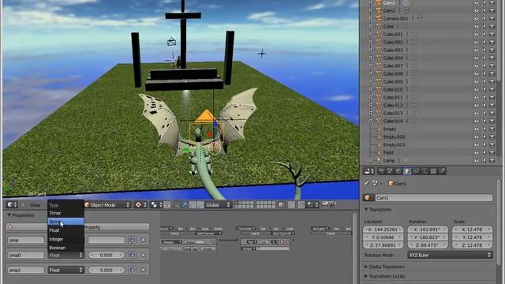
Task: Toggle debug info button for prop0
Action: (x=132, y=255)
